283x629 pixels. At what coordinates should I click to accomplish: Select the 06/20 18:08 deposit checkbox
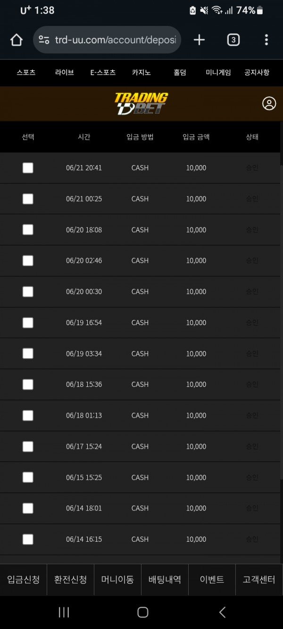pyautogui.click(x=28, y=230)
